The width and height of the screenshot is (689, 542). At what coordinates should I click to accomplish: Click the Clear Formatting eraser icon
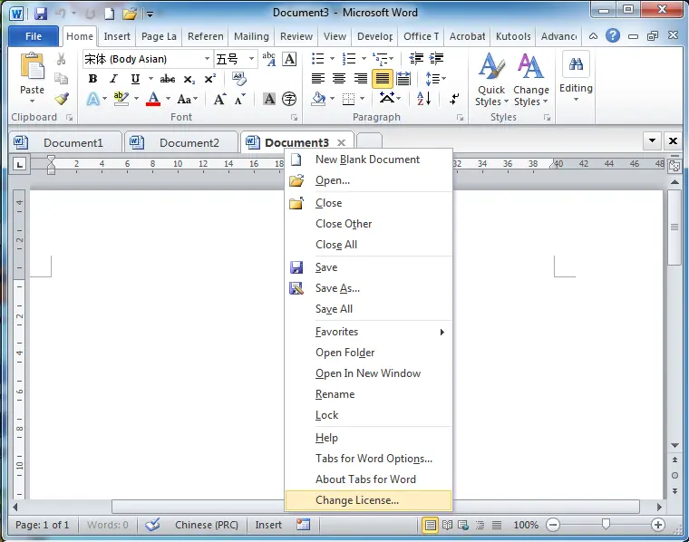point(239,79)
